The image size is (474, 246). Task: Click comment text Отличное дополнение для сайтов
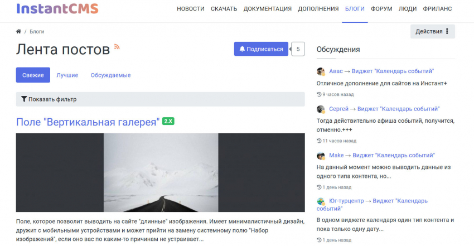(381, 84)
